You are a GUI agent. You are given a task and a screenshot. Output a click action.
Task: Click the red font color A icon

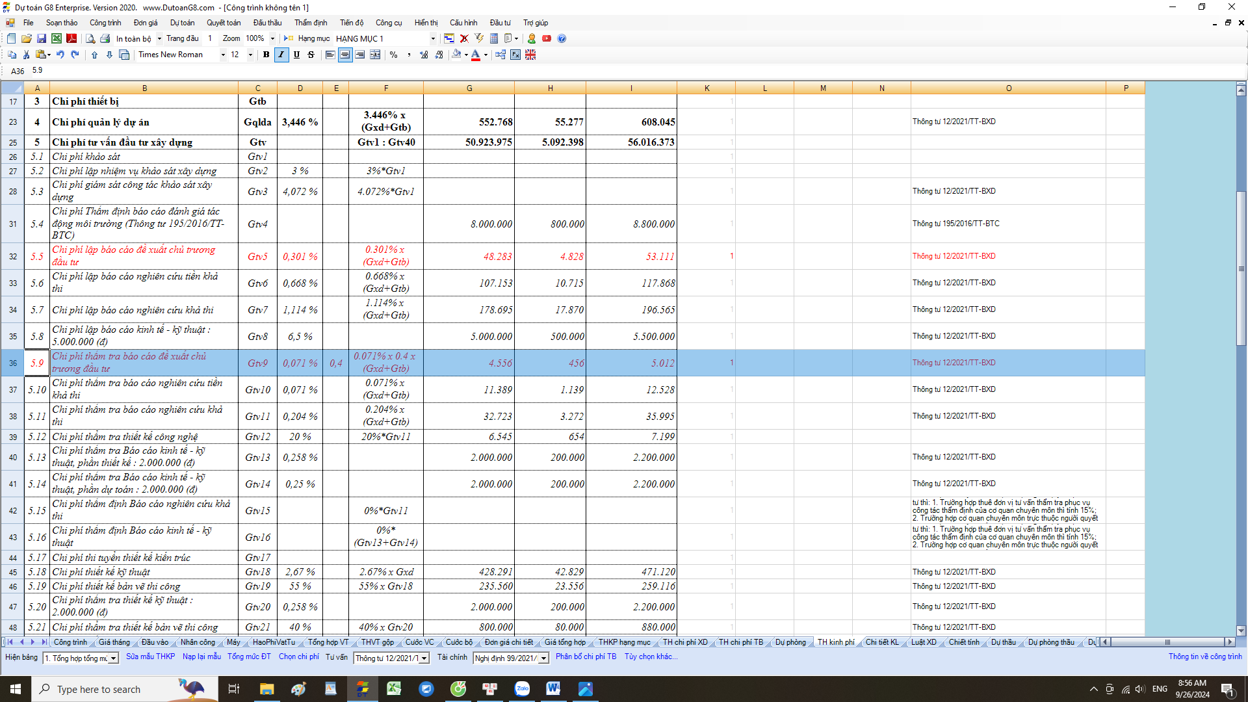pyautogui.click(x=476, y=55)
